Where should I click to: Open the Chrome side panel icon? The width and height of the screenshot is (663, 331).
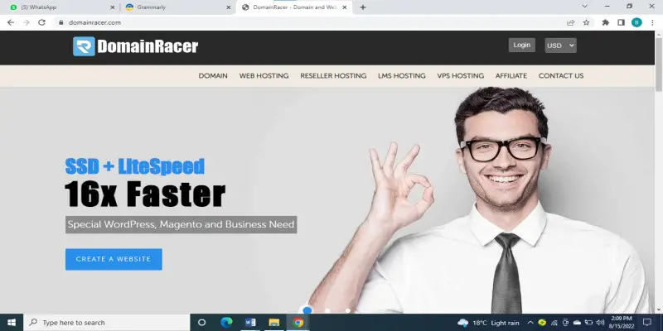point(621,22)
